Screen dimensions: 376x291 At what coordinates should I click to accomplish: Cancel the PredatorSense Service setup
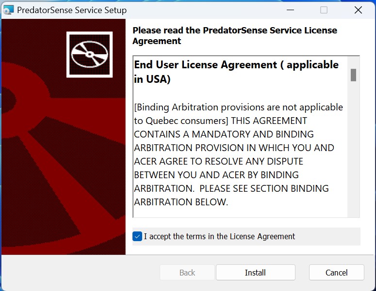click(336, 273)
